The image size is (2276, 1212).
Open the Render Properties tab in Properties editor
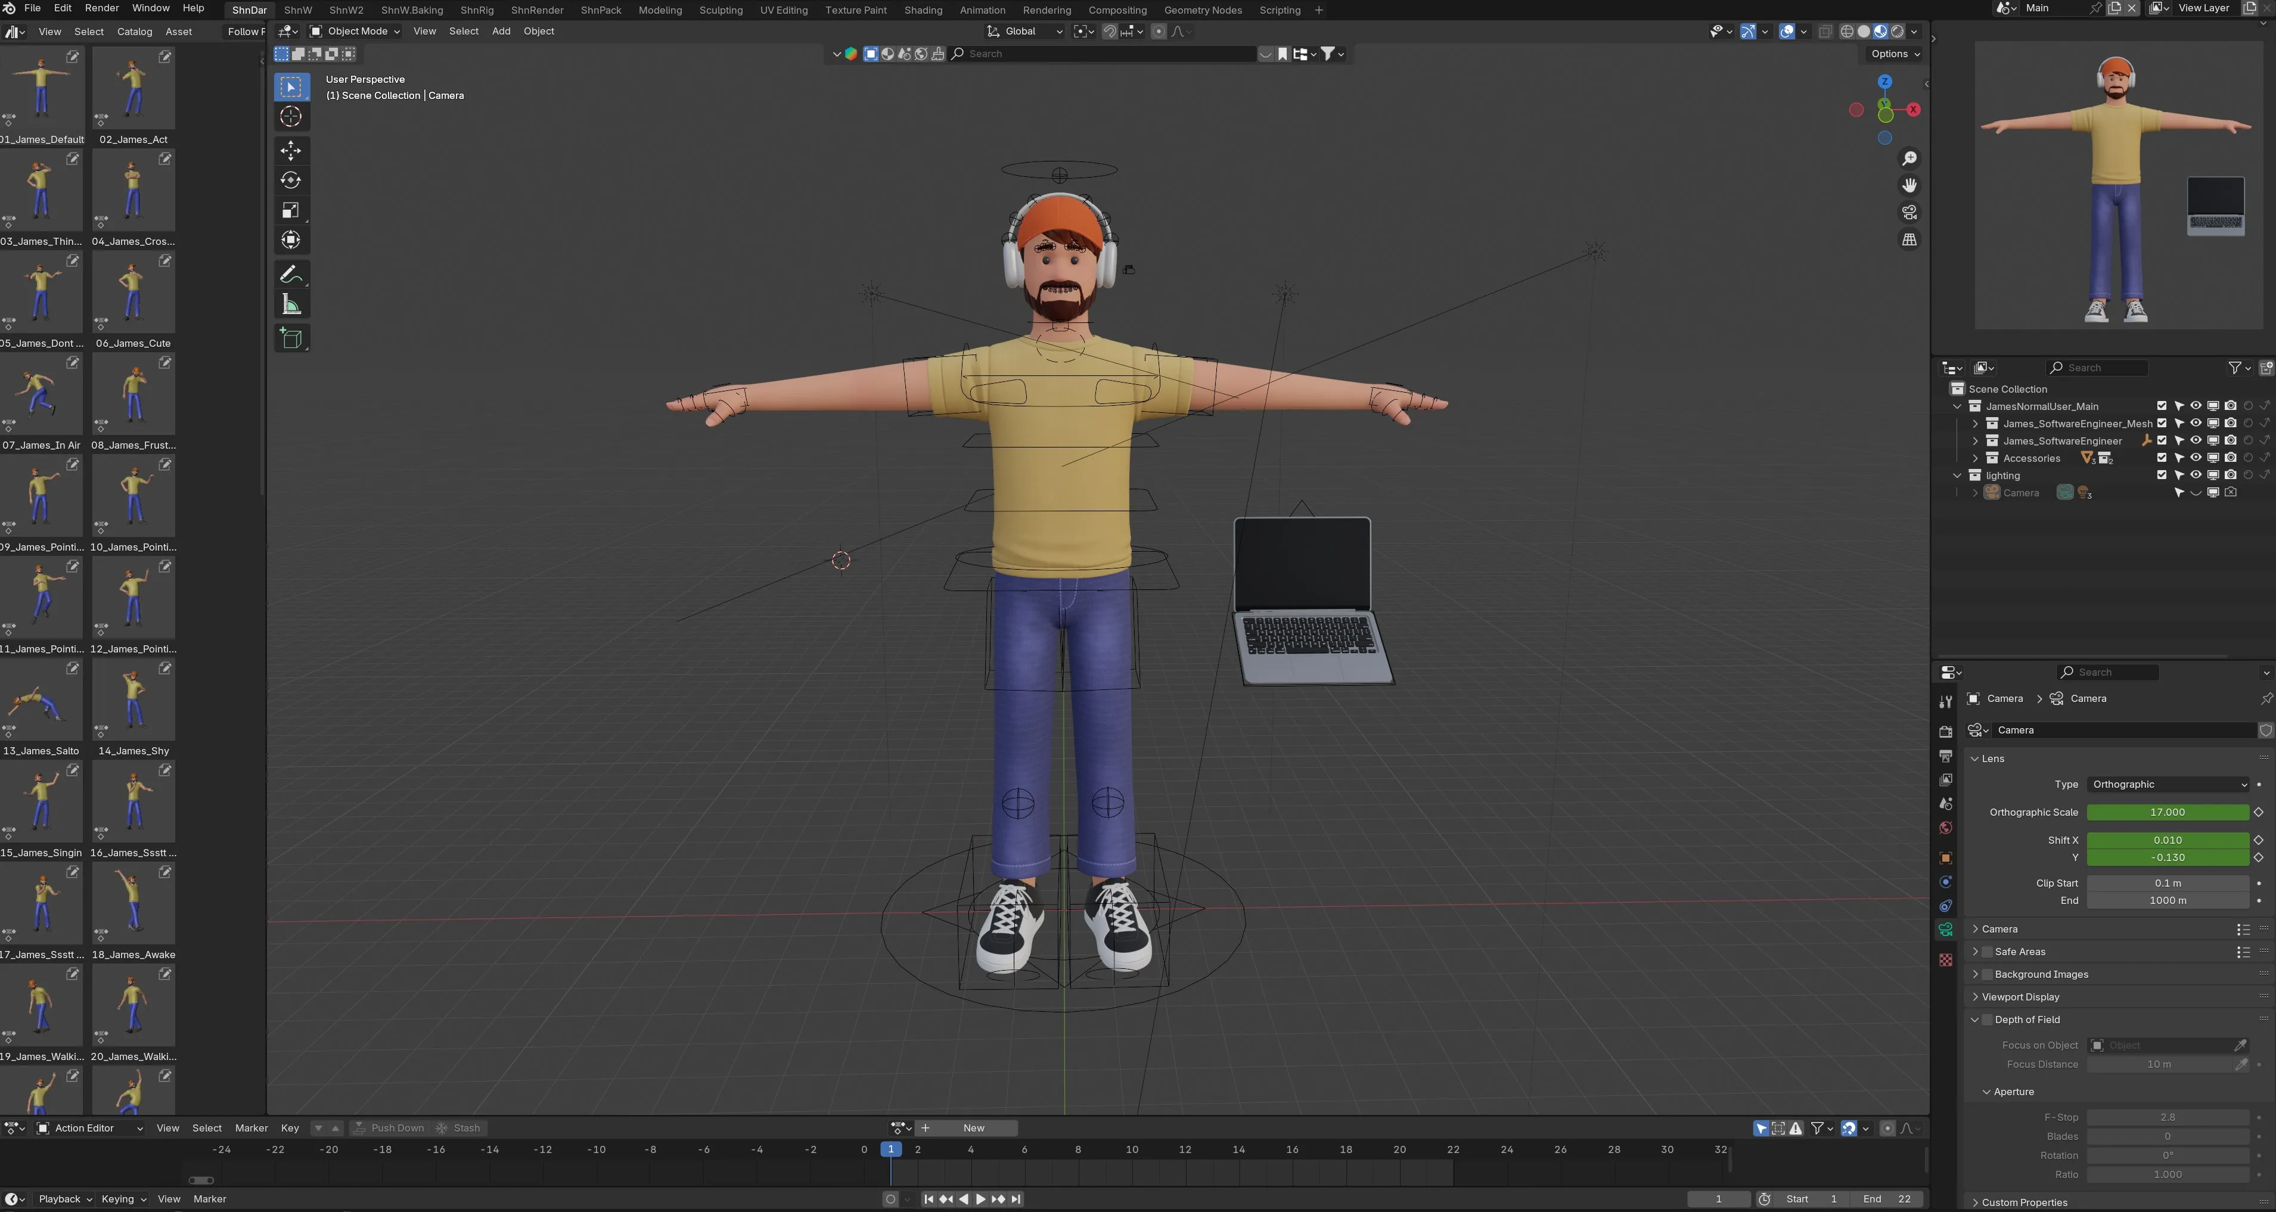[x=1946, y=731]
